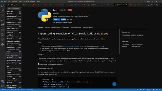Click the main branch in status bar
Image resolution: width=162 pixels, height=91 pixels.
coord(4,90)
